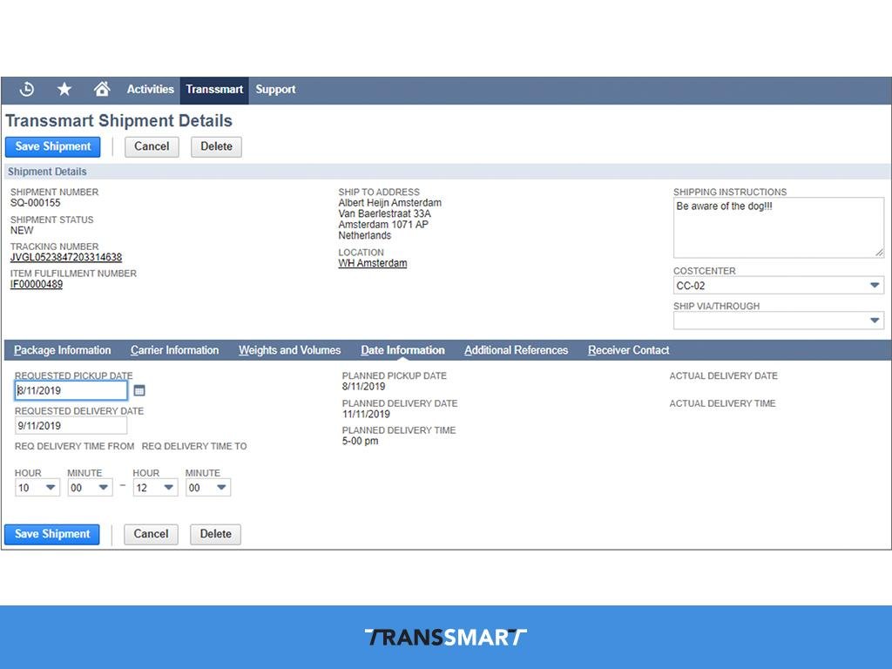Click the Planned Pickup Date value 8/11/2019
The image size is (892, 669).
point(363,386)
